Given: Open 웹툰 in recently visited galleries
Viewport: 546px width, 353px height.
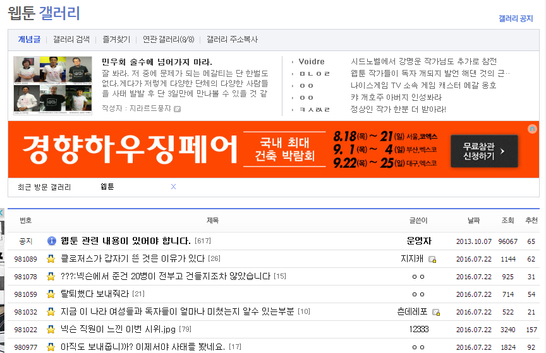Looking at the screenshot, I should (x=107, y=187).
